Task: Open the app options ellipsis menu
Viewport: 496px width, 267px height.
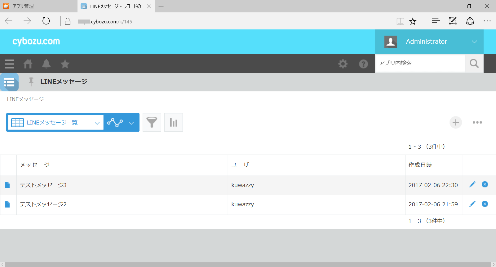Action: click(x=477, y=122)
